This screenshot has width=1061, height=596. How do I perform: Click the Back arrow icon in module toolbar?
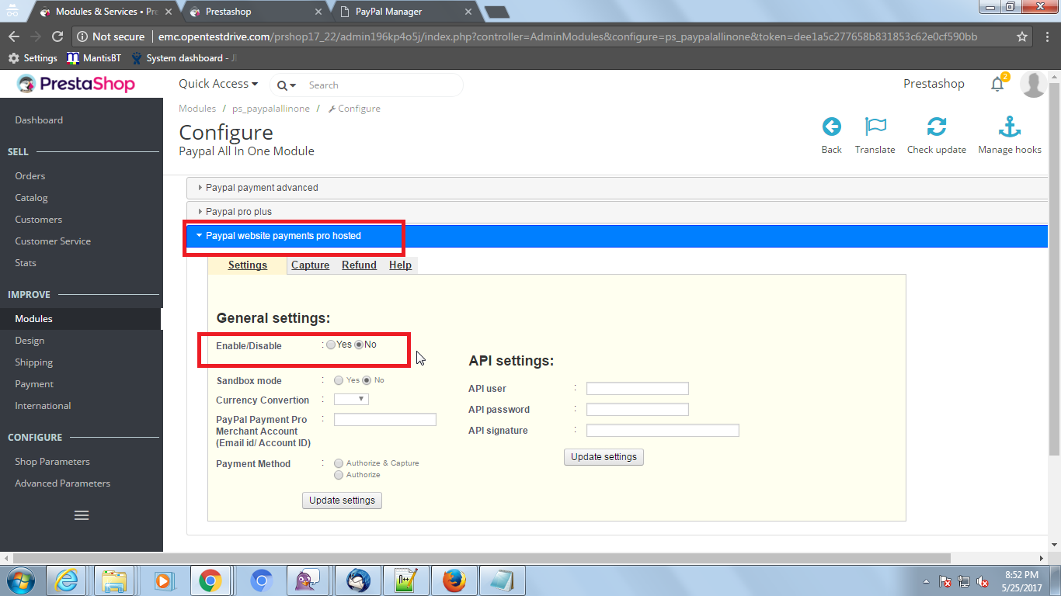pos(832,126)
